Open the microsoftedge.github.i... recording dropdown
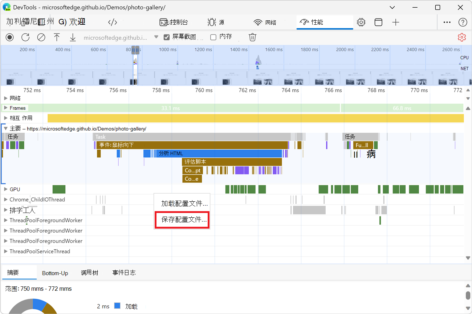Image resolution: width=472 pixels, height=314 pixels. (156, 37)
